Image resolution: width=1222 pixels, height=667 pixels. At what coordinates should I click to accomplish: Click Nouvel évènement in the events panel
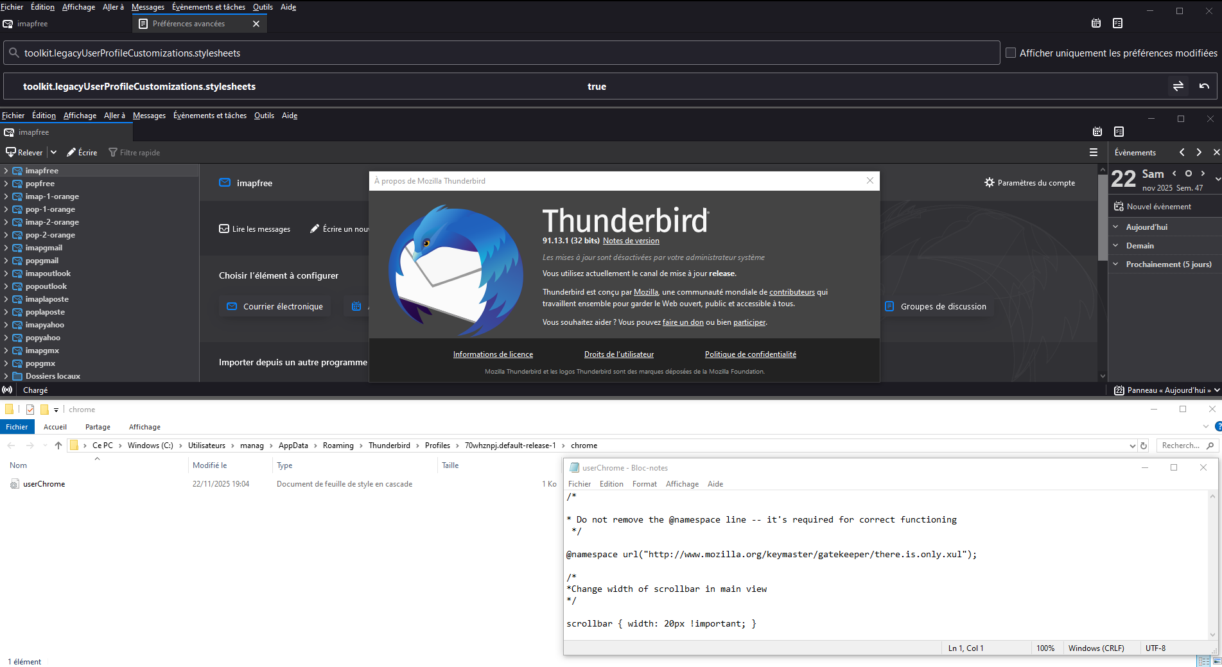pyautogui.click(x=1153, y=206)
